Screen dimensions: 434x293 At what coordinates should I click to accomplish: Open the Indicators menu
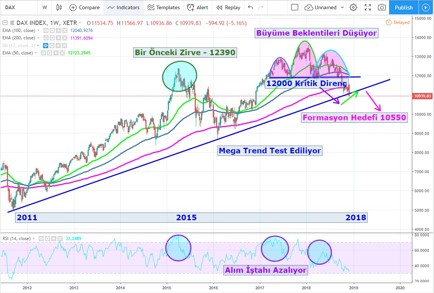pyautogui.click(x=124, y=7)
